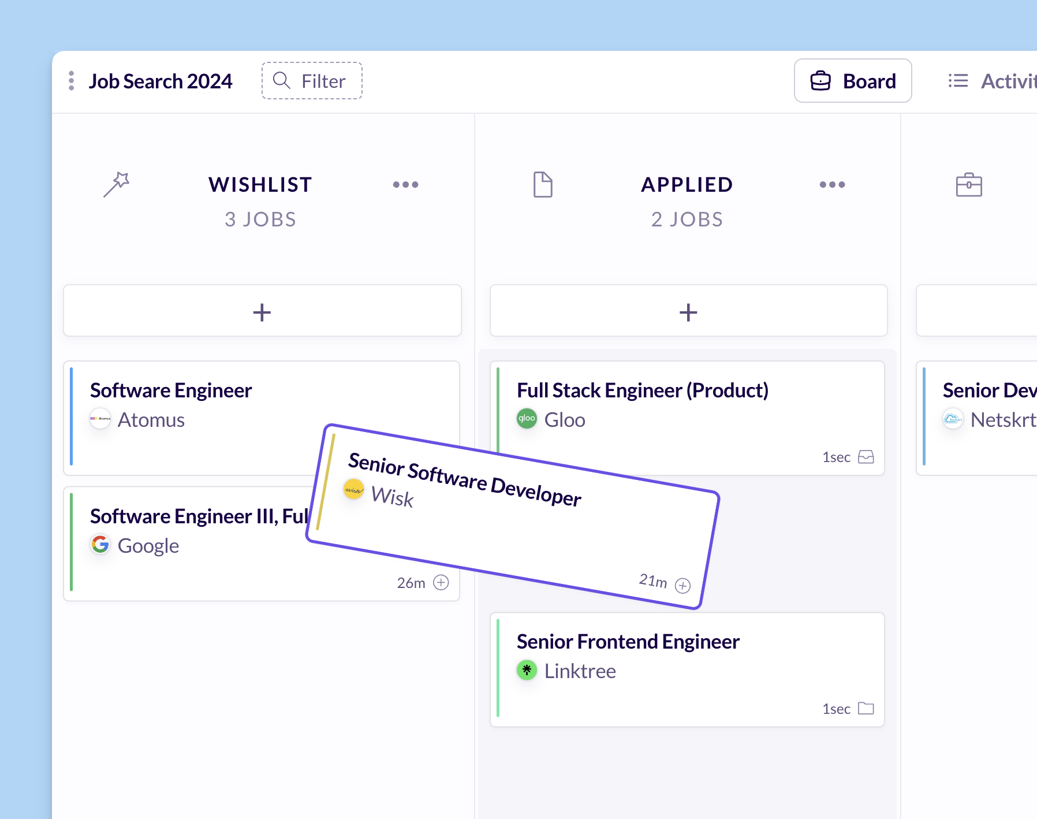Click the Atomus company logo
The height and width of the screenshot is (819, 1037).
pos(100,419)
